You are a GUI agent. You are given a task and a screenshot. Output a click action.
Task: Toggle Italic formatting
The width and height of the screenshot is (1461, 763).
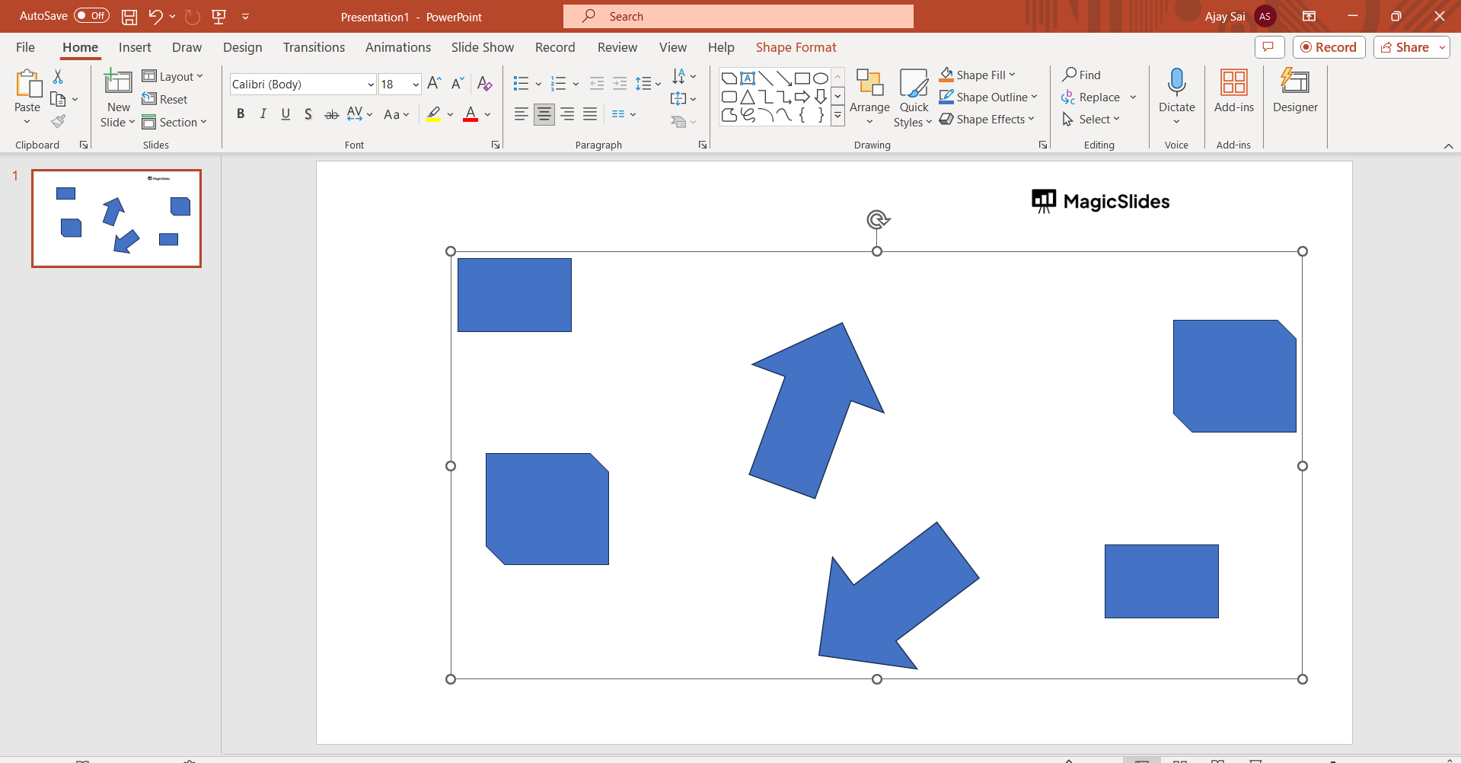coord(263,114)
